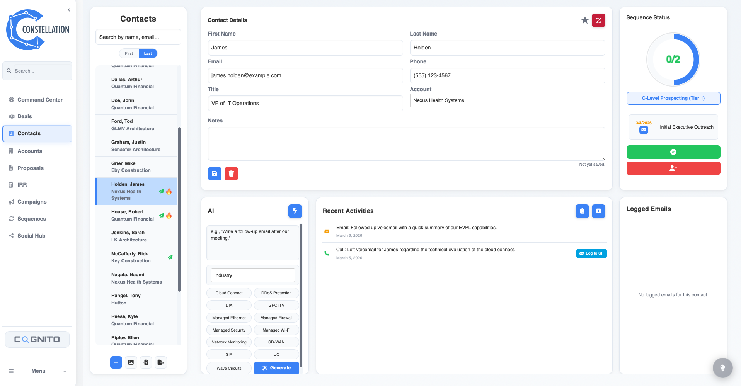The height and width of the screenshot is (386, 741).
Task: Navigate to the Accounts section
Action: 29,151
